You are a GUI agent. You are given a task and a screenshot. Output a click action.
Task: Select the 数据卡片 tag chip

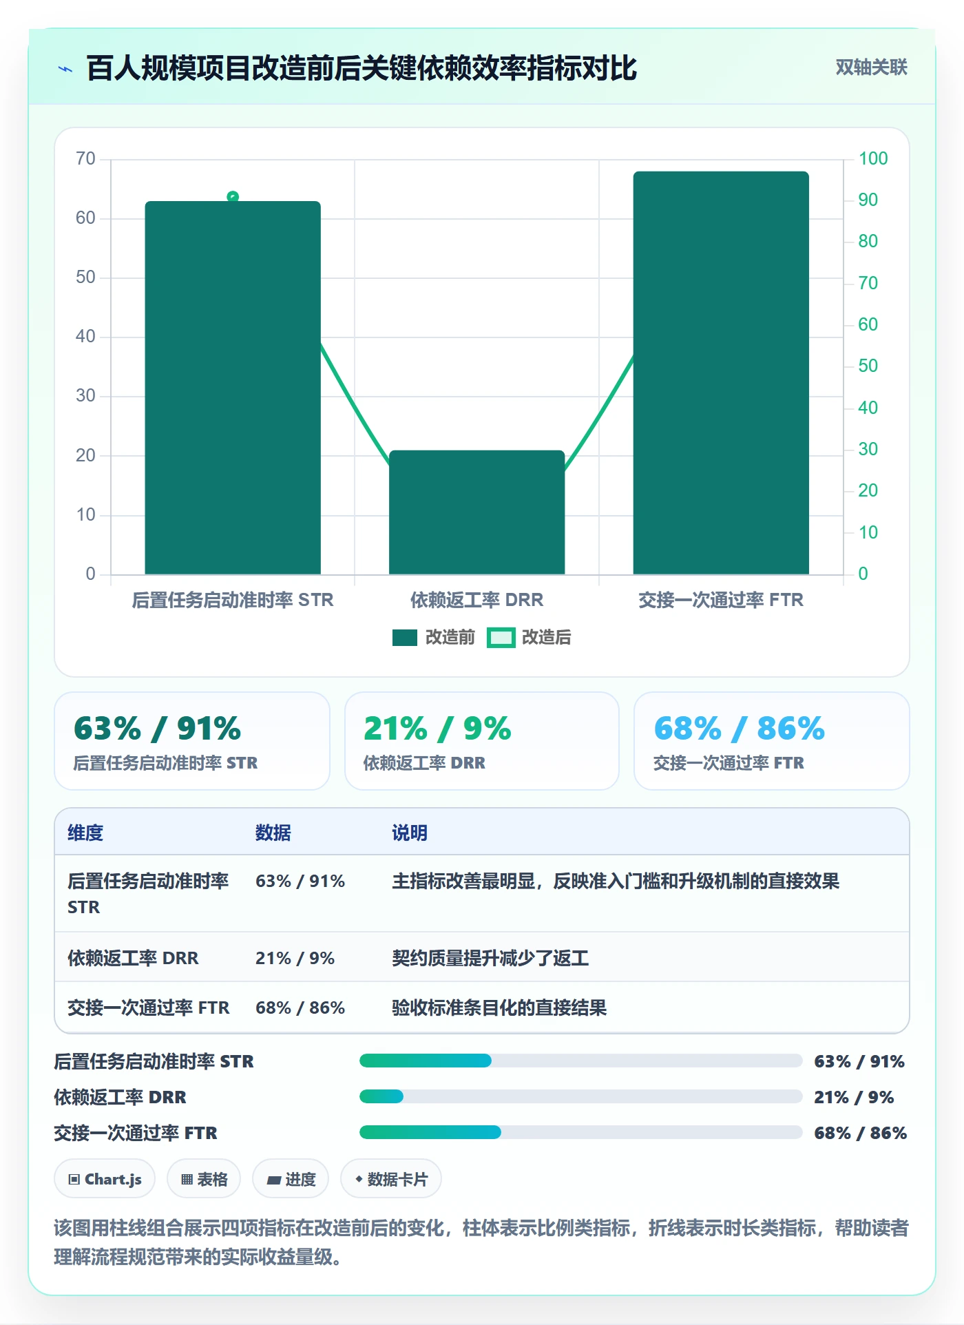[x=391, y=1179]
